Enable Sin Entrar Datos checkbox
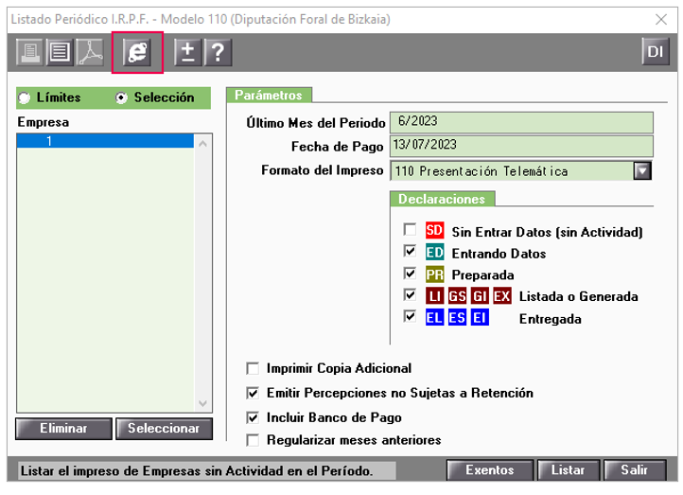Image resolution: width=683 pixels, height=495 pixels. pos(410,230)
